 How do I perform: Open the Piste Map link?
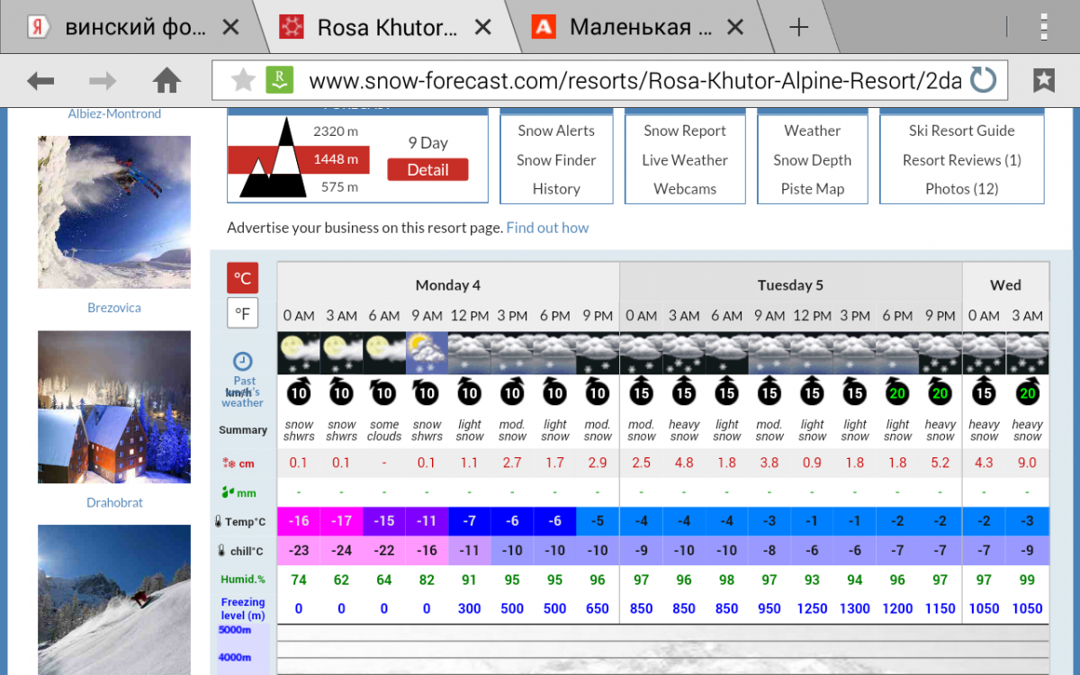[813, 189]
